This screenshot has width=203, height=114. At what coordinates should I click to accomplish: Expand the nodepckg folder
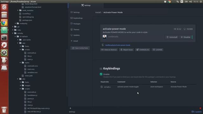click(x=15, y=23)
